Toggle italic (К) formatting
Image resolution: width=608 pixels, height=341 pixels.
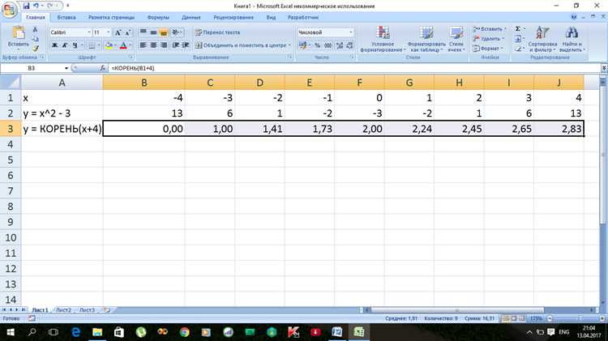point(65,45)
